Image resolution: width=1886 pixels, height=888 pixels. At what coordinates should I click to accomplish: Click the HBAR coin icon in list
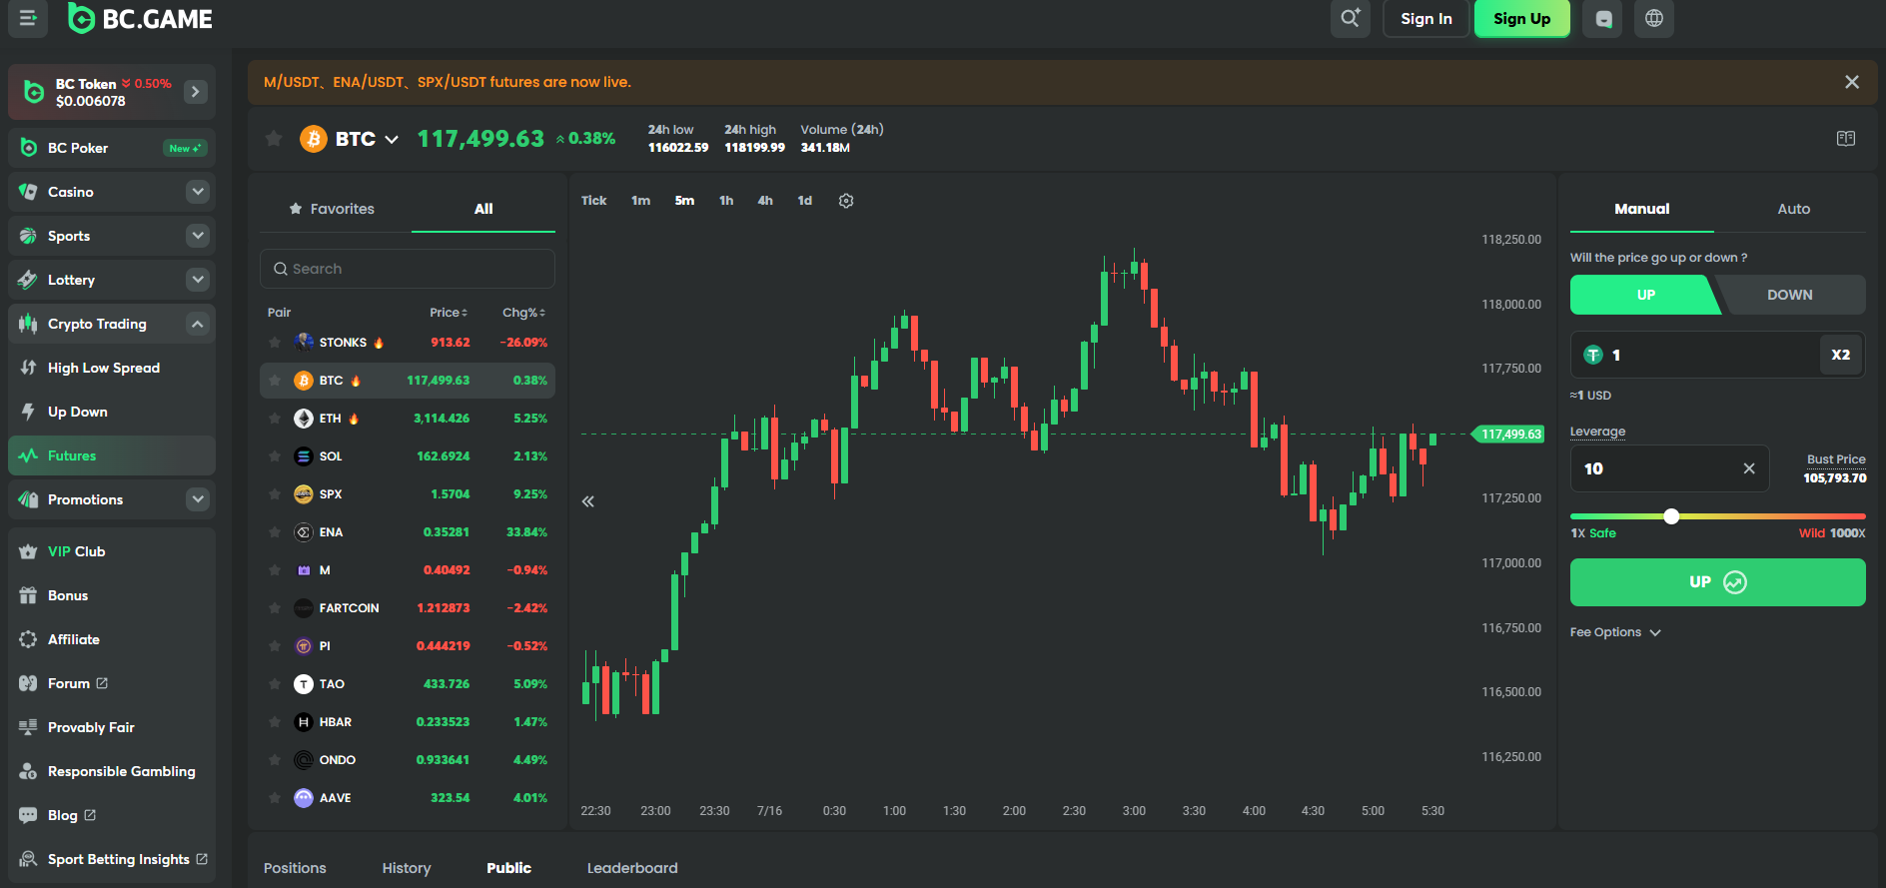point(304,722)
